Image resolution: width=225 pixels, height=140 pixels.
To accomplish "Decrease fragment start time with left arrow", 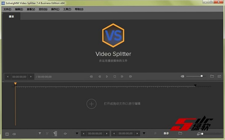I will [84, 134].
